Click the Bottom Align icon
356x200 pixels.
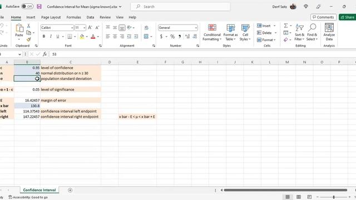click(122, 28)
